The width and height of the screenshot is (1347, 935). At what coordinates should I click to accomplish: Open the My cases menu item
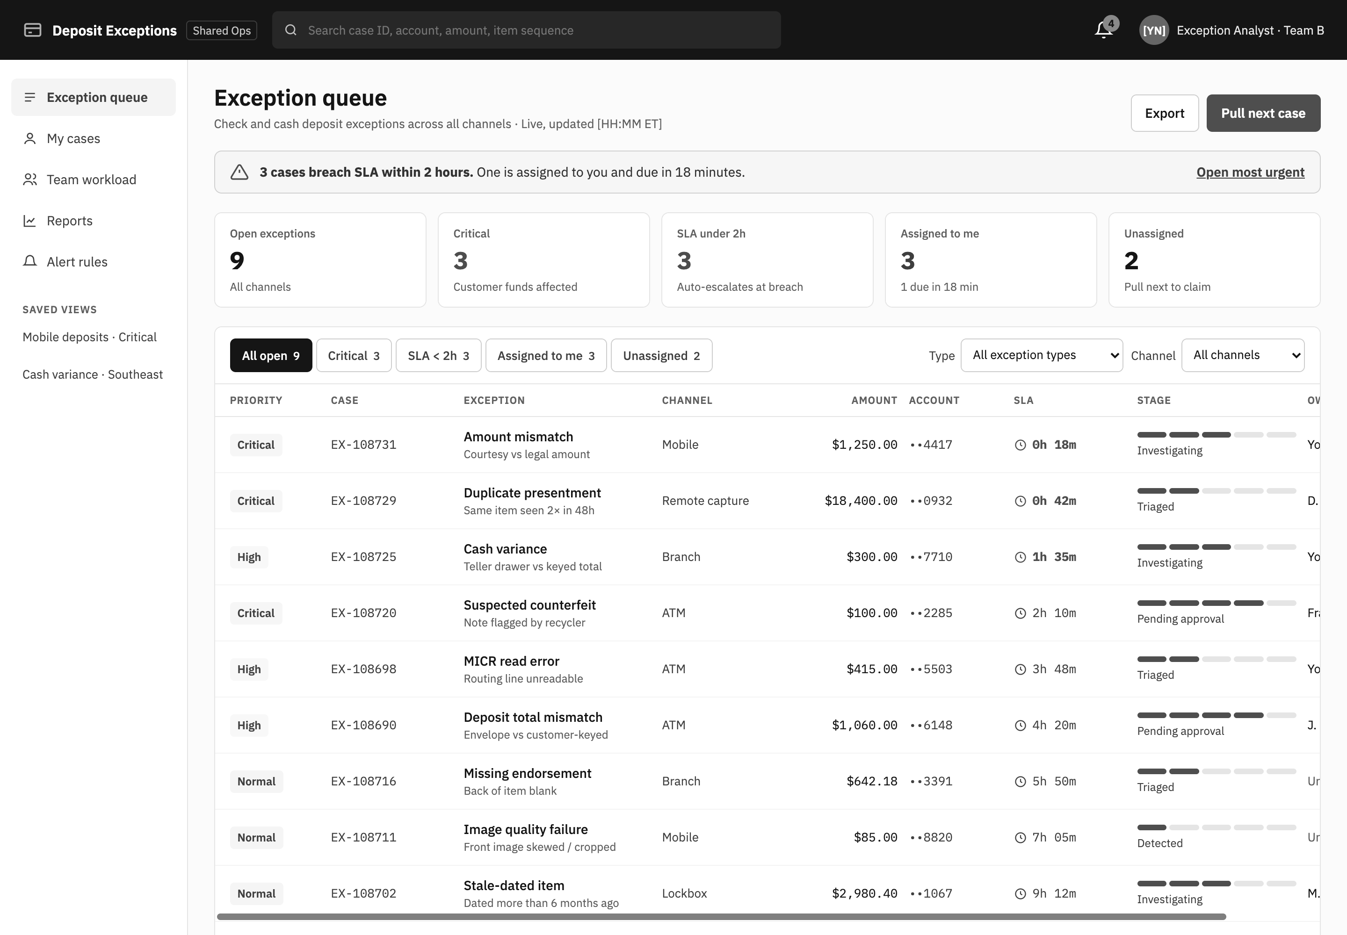point(93,138)
